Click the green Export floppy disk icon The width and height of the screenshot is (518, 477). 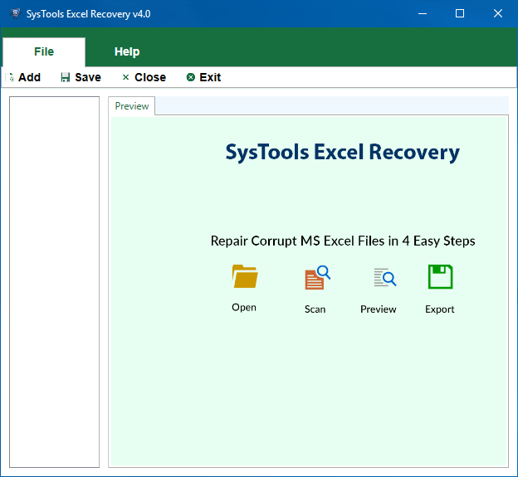coord(440,277)
